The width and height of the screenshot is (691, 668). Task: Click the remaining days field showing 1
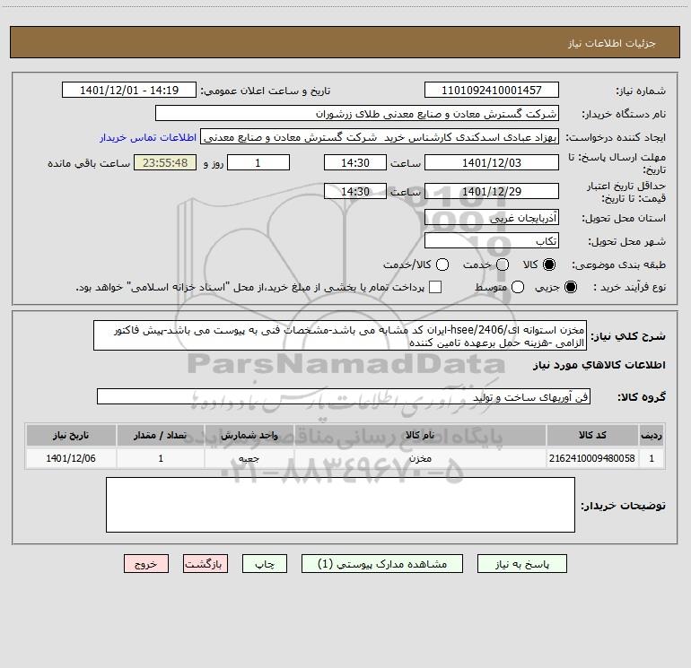click(258, 162)
